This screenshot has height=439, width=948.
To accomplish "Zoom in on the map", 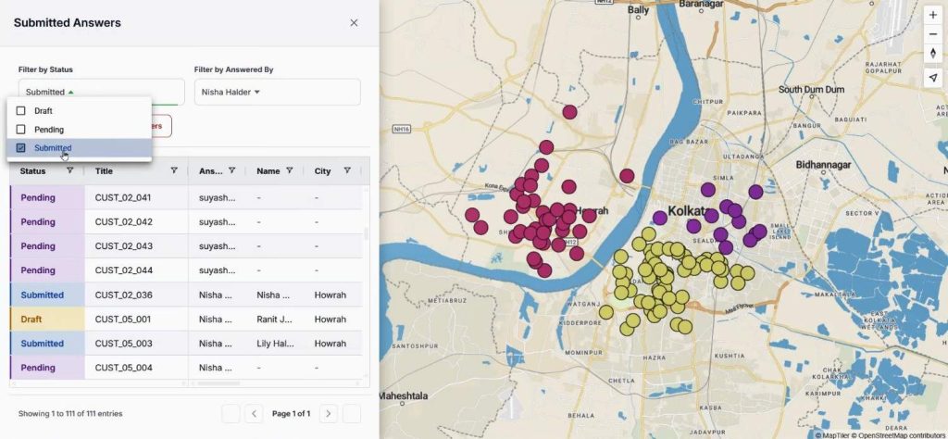I will point(932,16).
